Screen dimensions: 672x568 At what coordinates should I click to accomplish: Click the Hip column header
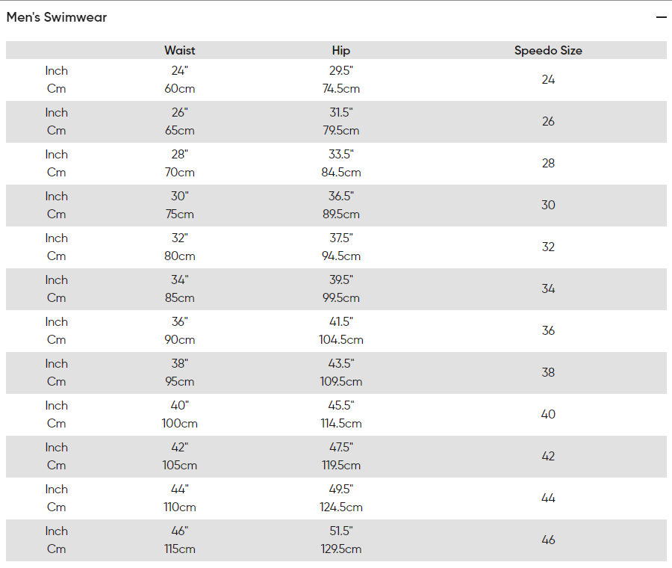341,50
